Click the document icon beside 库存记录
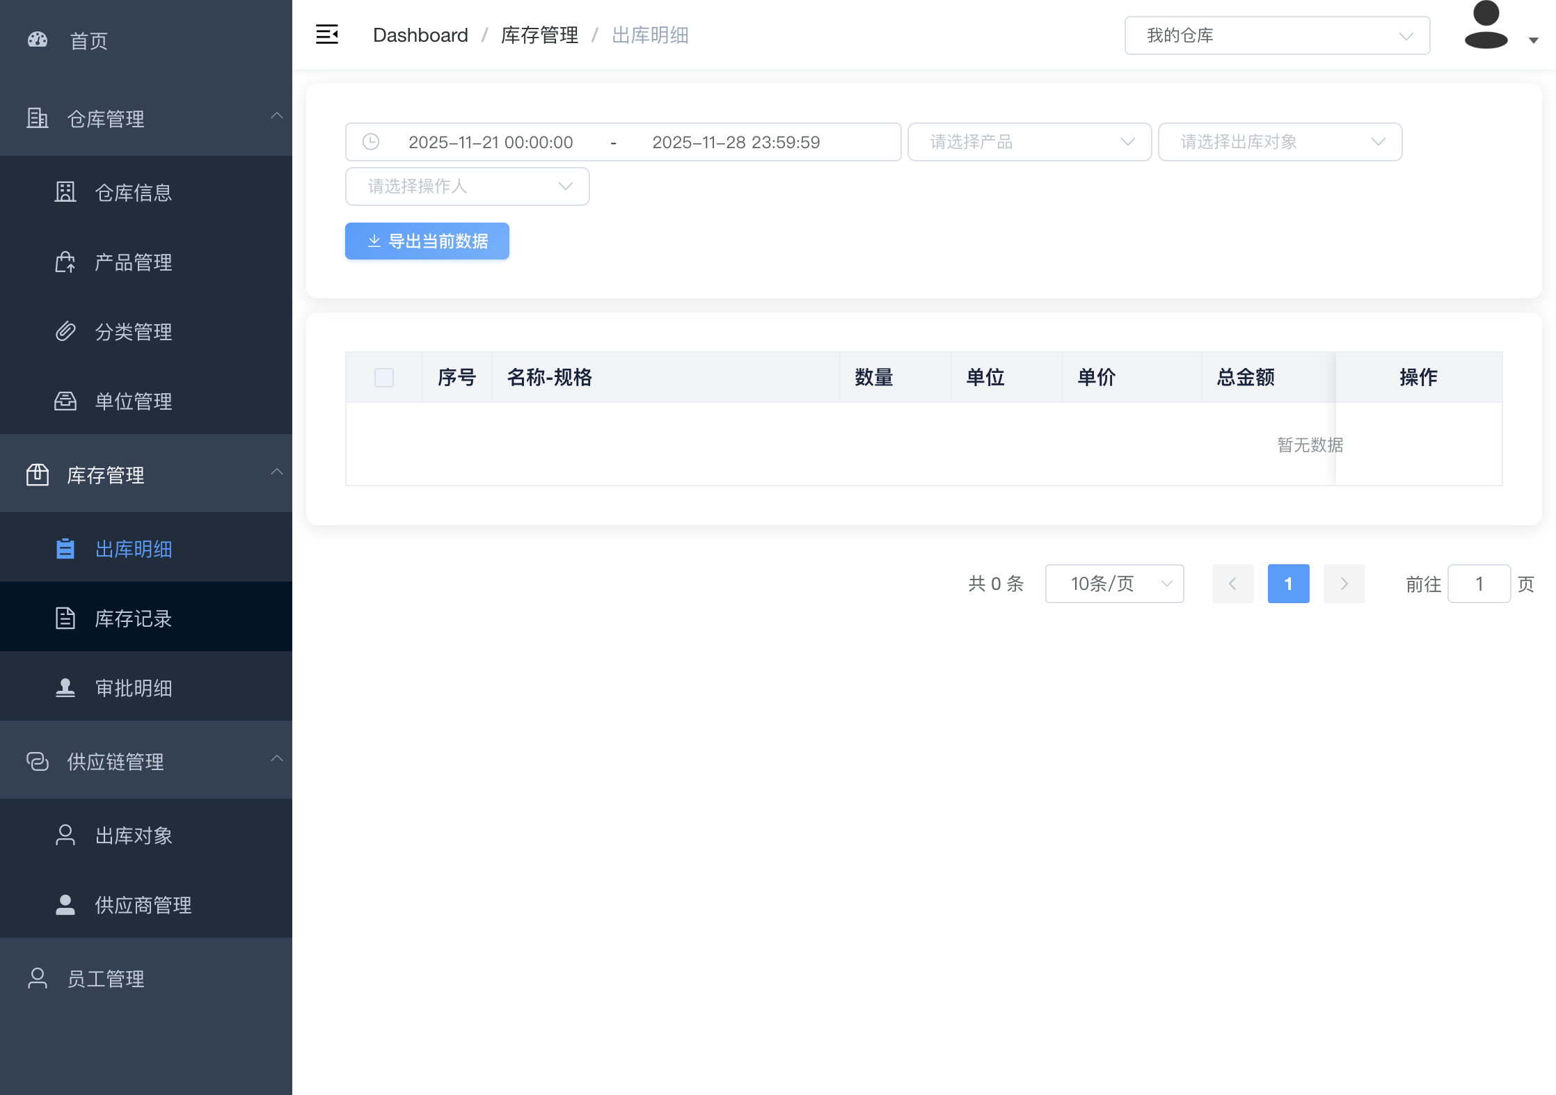 tap(65, 618)
